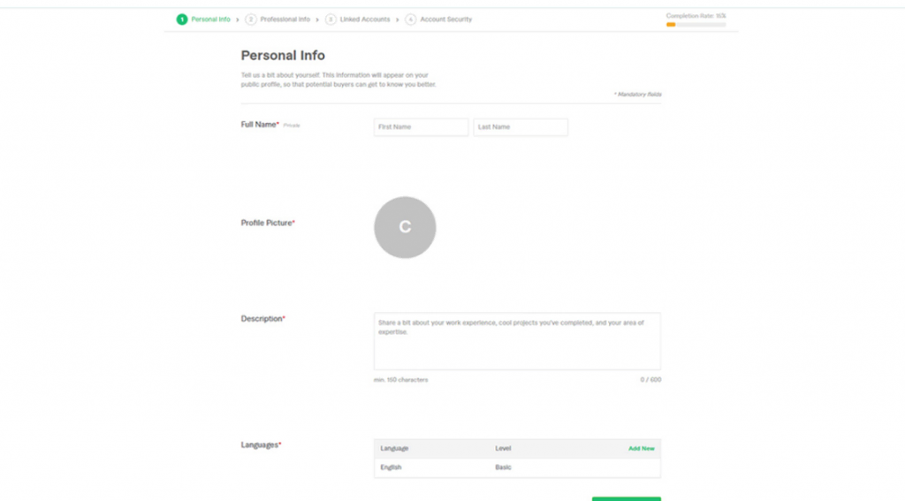905x501 pixels.
Task: Open the Linked Accounts step
Action: (x=364, y=19)
